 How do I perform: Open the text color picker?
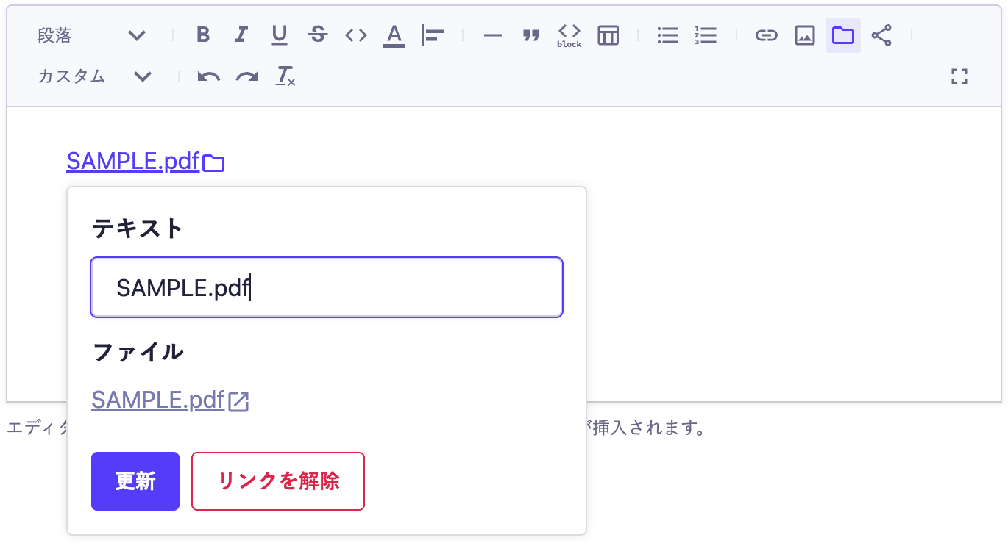pos(394,35)
